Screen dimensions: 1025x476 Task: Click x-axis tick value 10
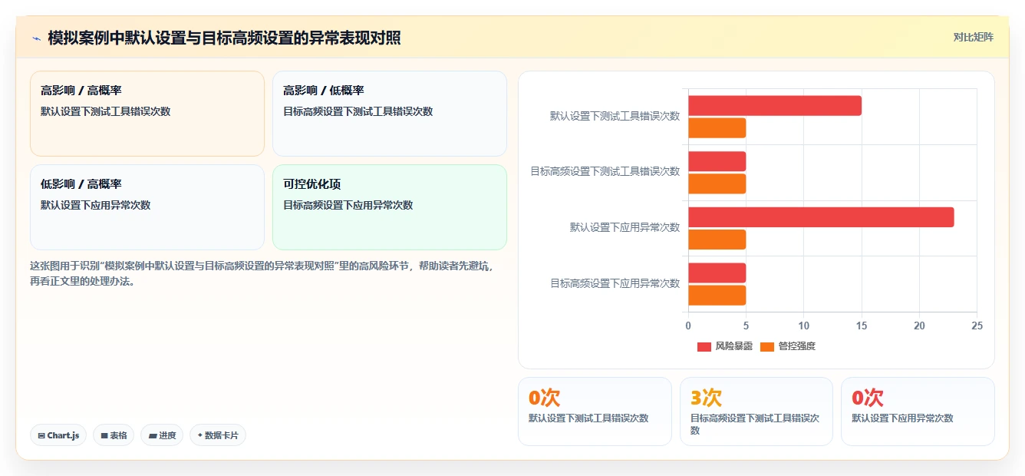point(803,326)
